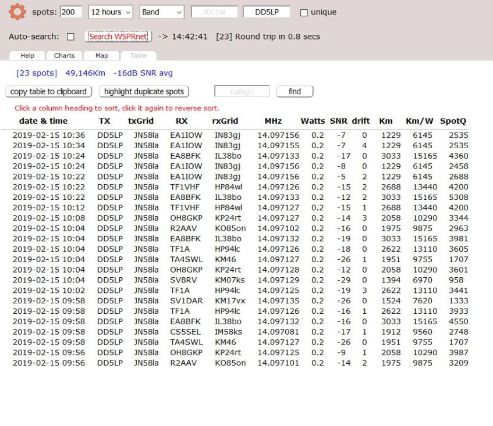Screen dimensions: 493x426
Task: Enable the Auto-search checkbox
Action: [x=70, y=37]
